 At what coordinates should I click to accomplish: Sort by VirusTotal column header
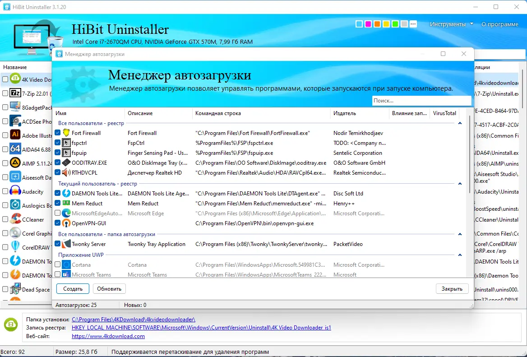(x=444, y=113)
